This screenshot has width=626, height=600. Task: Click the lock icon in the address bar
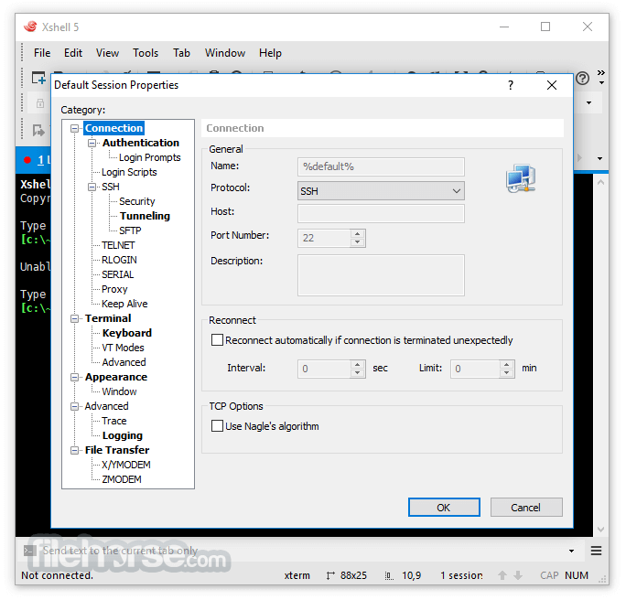40,103
